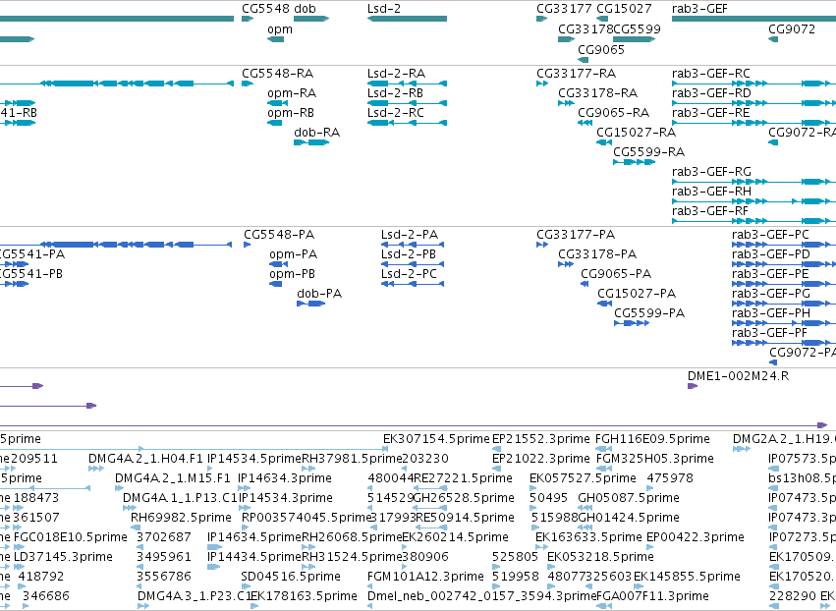Select the rab3-GEF gene bar in genes track
836x611 pixels.
[x=753, y=19]
